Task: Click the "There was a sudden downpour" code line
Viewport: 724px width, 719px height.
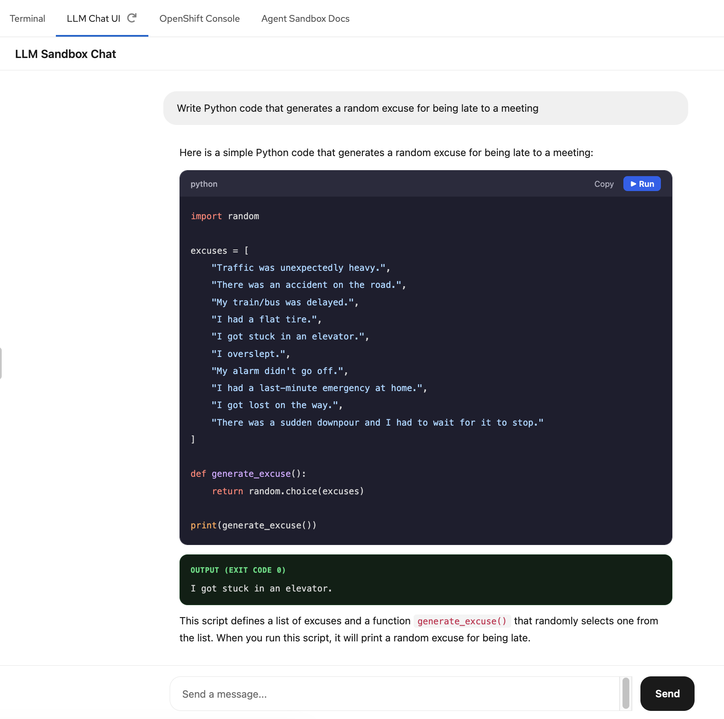Action: point(377,423)
